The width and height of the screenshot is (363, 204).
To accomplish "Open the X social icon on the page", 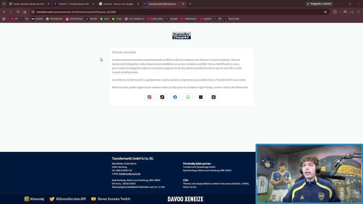I will [201, 97].
